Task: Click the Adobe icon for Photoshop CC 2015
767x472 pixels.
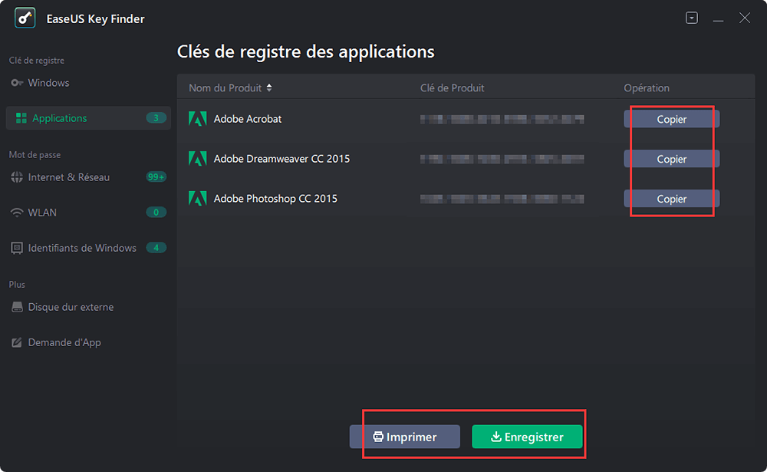Action: tap(198, 198)
